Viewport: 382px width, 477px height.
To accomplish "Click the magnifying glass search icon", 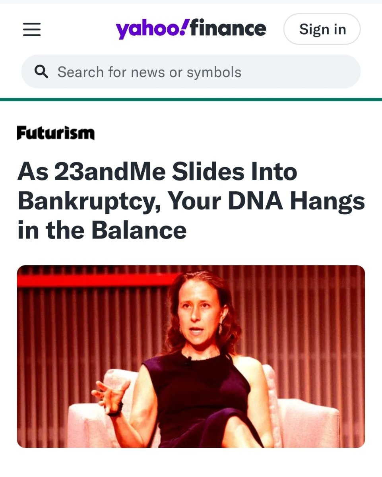I will (41, 72).
